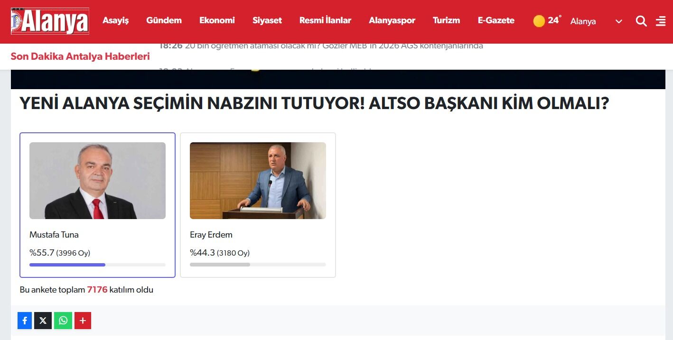Open the hamburger menu icon
Viewport: 673px width, 340px height.
pos(661,21)
